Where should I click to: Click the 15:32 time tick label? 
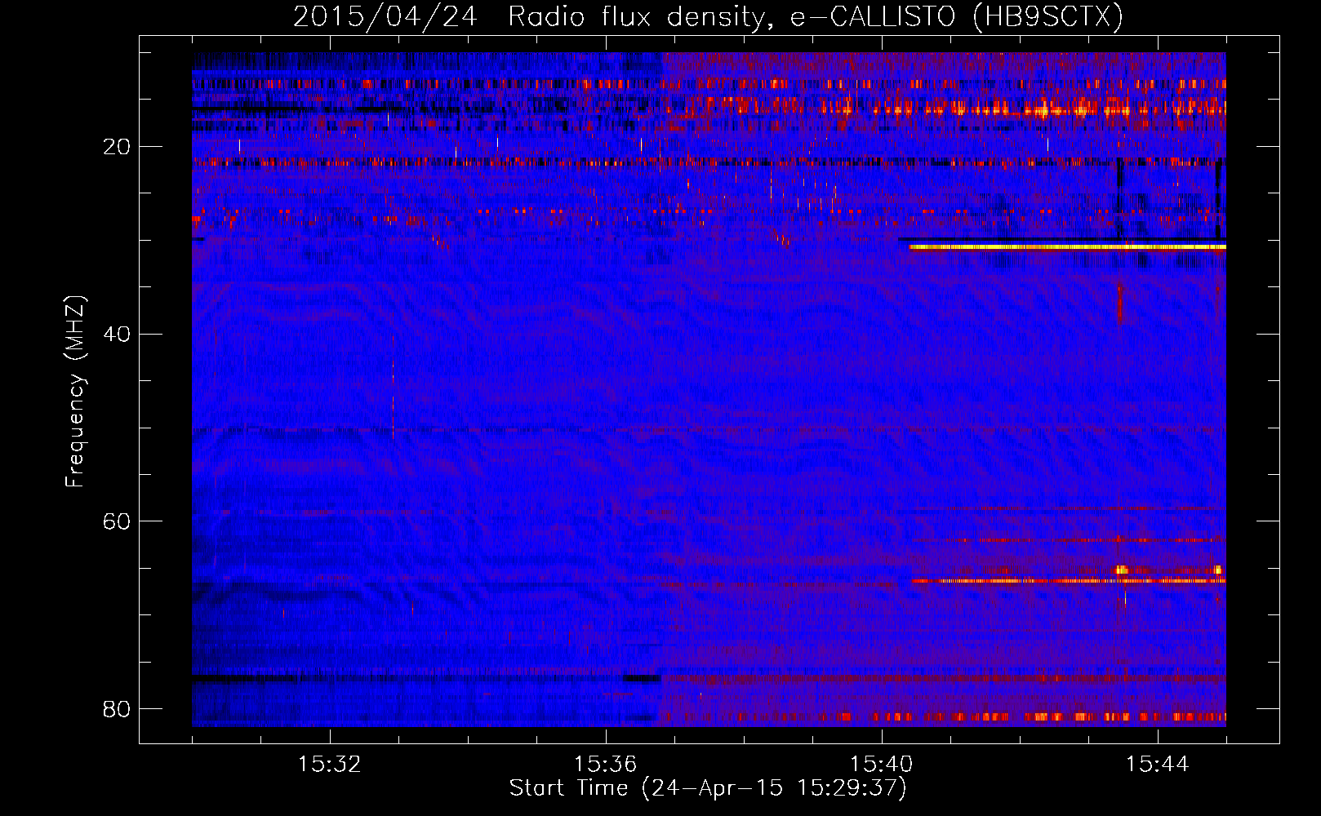330,765
